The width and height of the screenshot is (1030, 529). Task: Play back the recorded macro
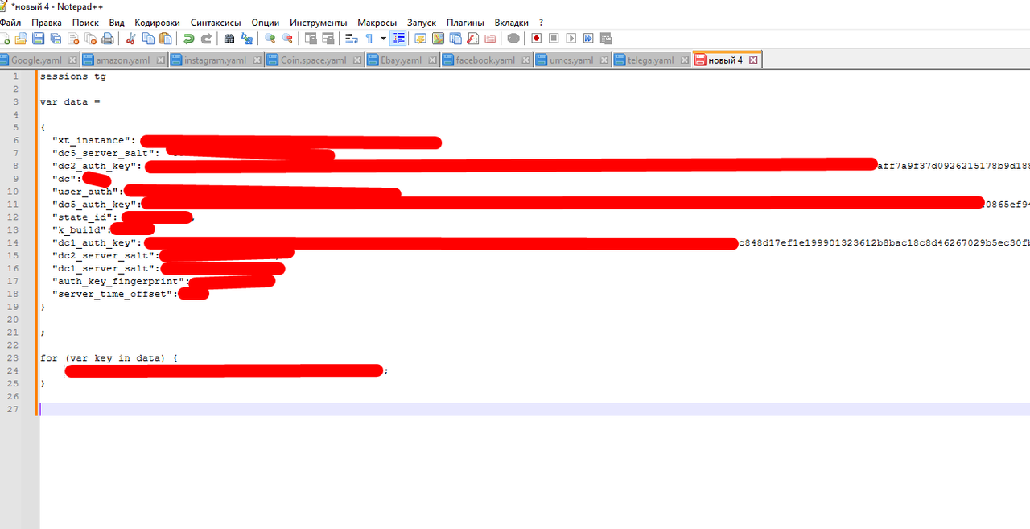(x=571, y=38)
